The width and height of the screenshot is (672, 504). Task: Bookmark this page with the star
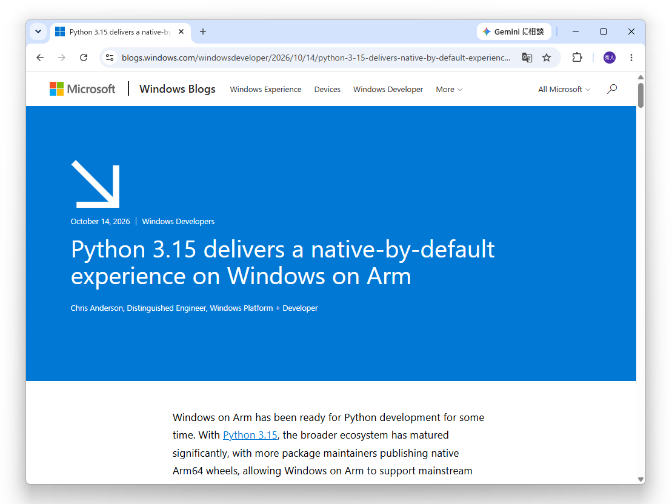547,58
